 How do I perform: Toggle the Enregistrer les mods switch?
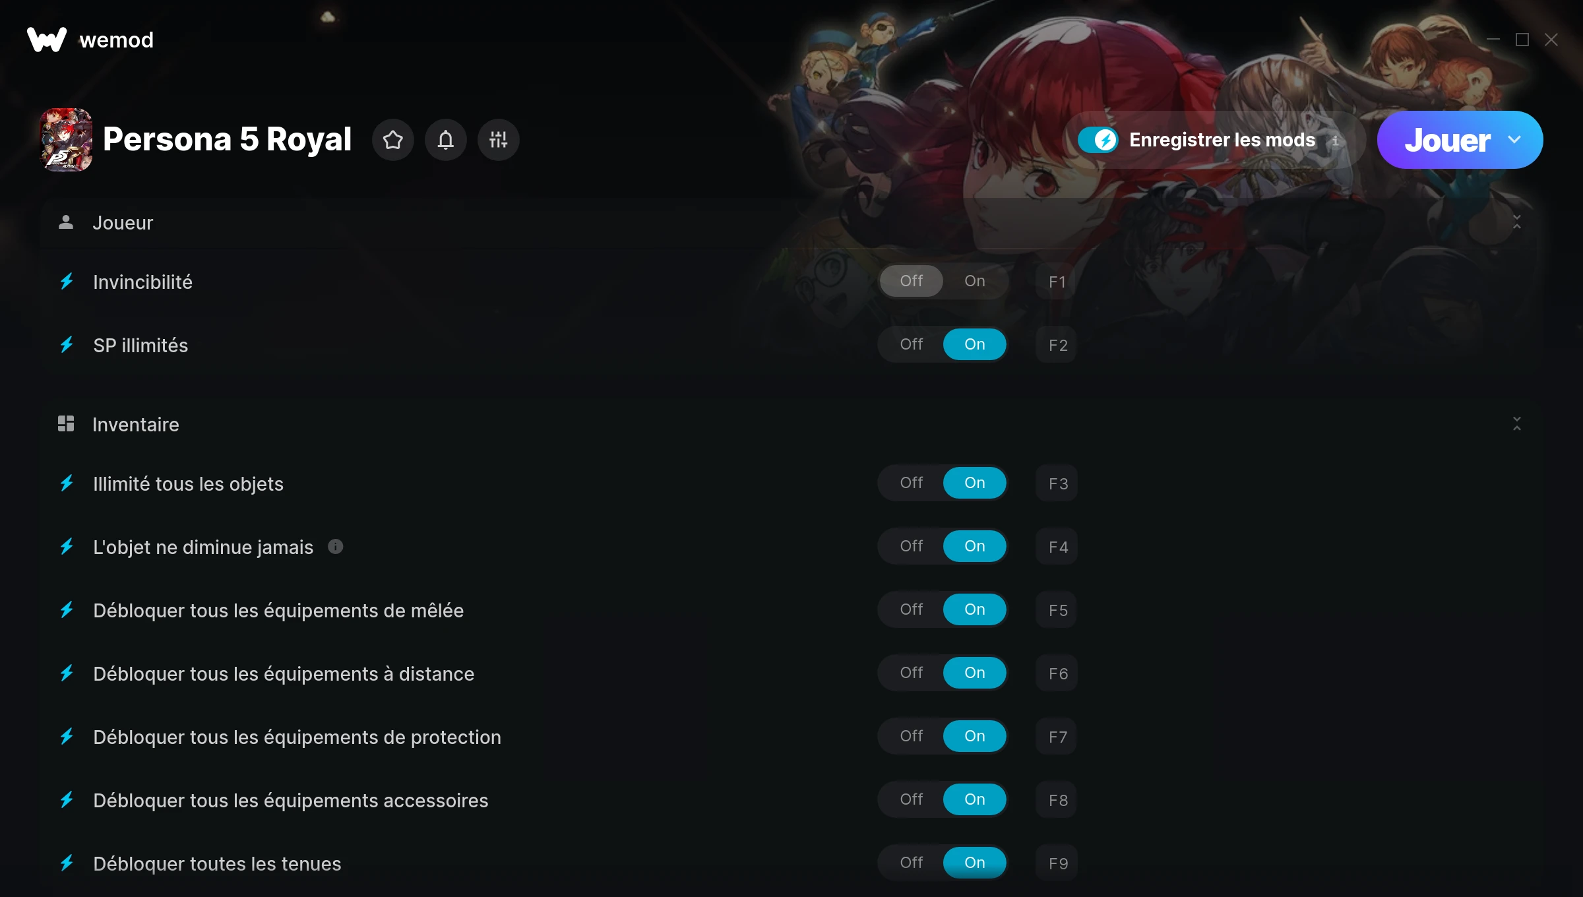1098,140
